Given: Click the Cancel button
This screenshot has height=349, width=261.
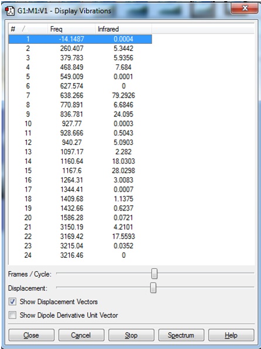Looking at the screenshot, I should click(x=81, y=335).
